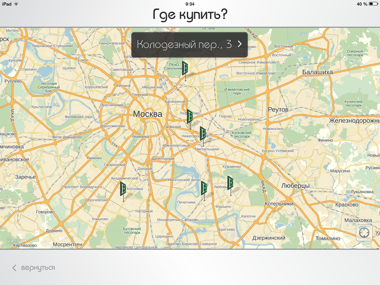
Task: Tap the Строгино label on the map
Action: coord(29,69)
